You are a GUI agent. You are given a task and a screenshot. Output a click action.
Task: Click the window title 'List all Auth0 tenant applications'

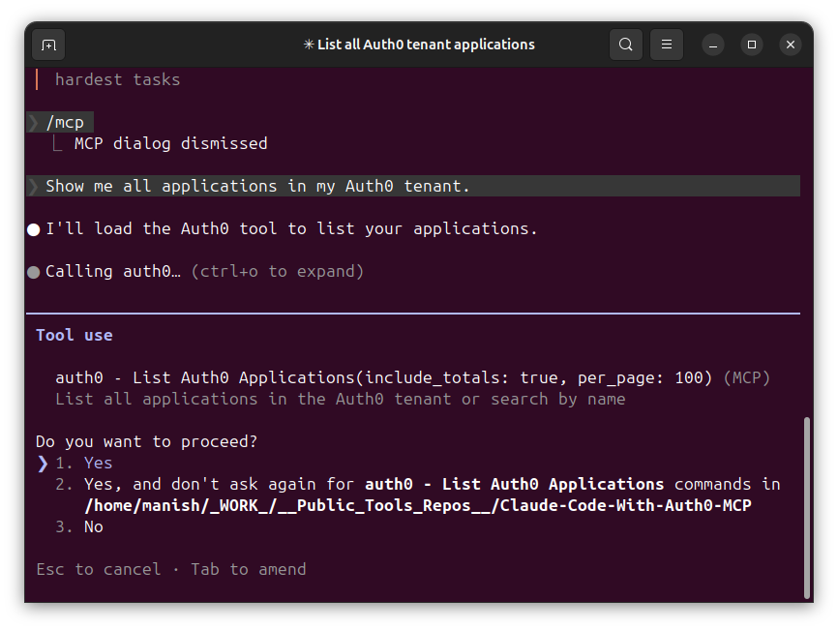click(x=419, y=45)
